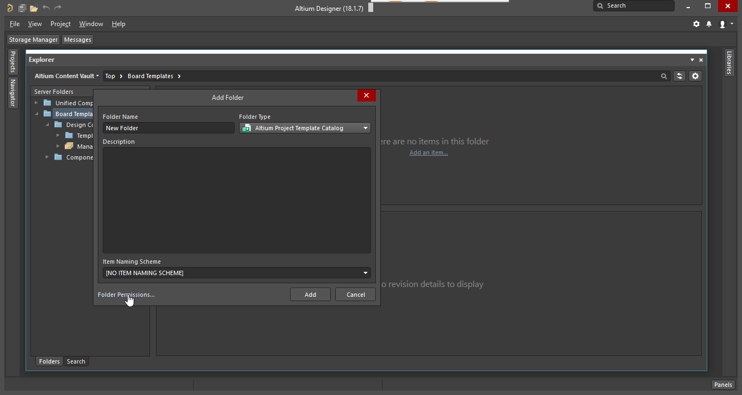Click the Managed sheets stacked folder icon

coord(69,146)
